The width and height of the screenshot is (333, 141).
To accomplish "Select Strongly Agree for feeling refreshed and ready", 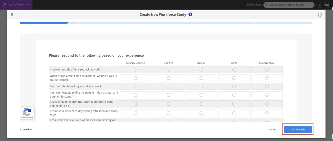I will point(267,113).
